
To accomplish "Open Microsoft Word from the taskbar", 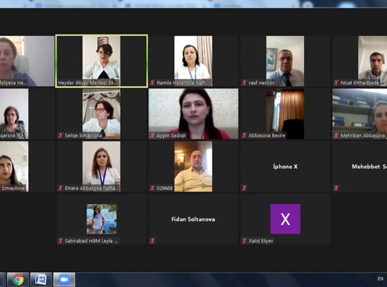I will [x=41, y=280].
